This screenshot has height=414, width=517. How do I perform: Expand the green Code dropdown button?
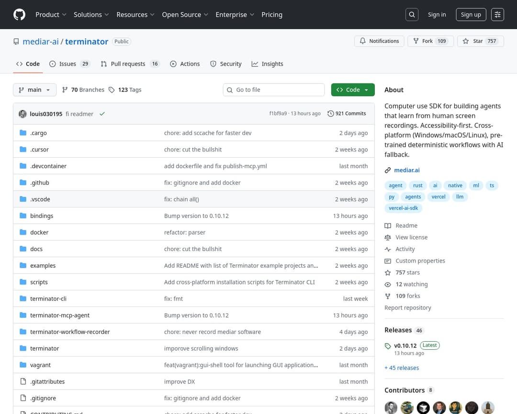click(x=353, y=90)
